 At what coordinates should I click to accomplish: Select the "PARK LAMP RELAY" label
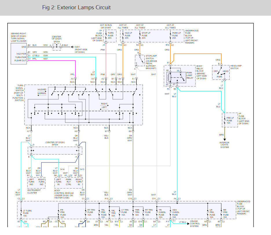[x=190, y=75]
